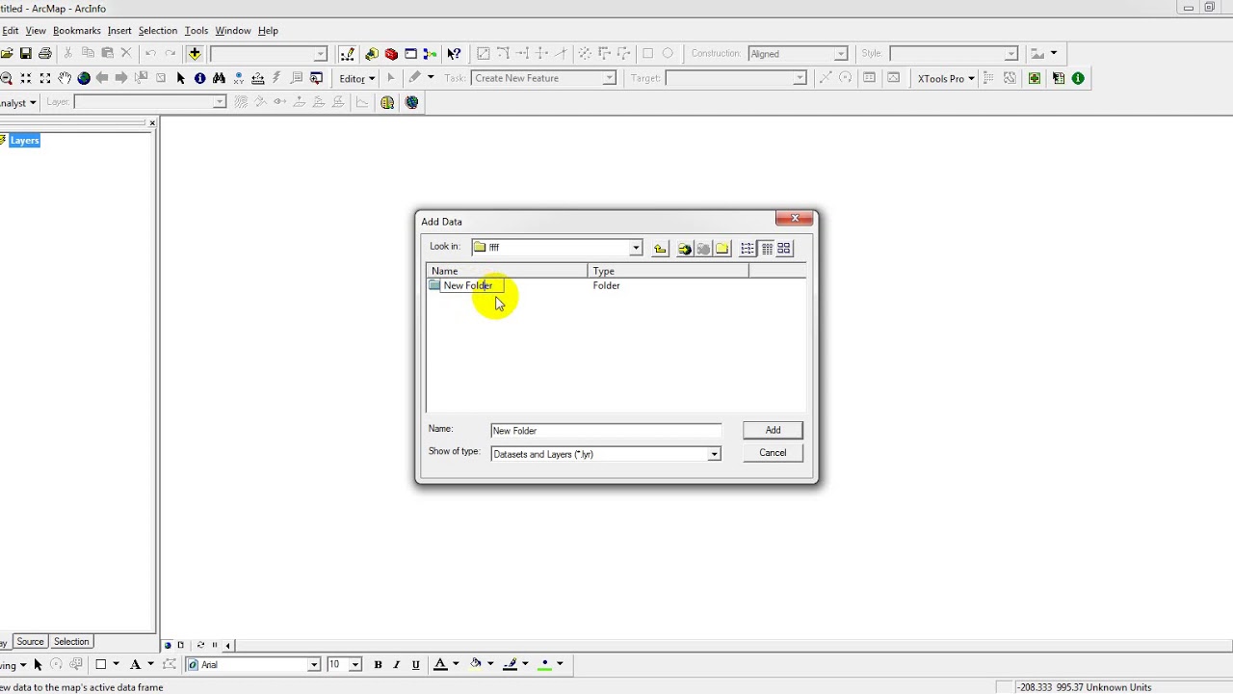
Task: Click the Name input field
Action: [606, 431]
